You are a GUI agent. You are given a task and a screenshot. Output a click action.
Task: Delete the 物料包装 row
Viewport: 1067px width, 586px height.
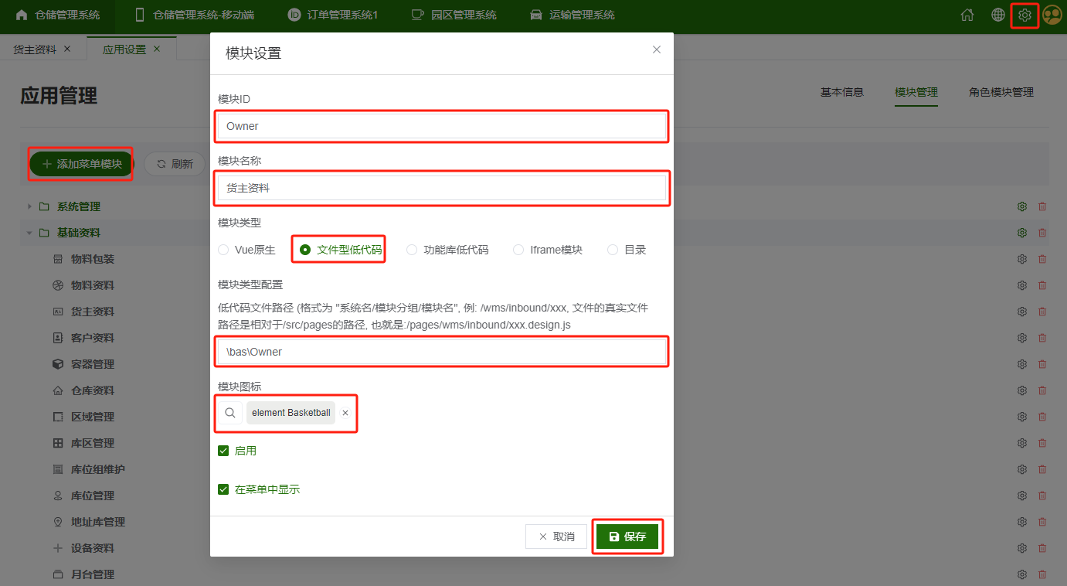(1042, 259)
